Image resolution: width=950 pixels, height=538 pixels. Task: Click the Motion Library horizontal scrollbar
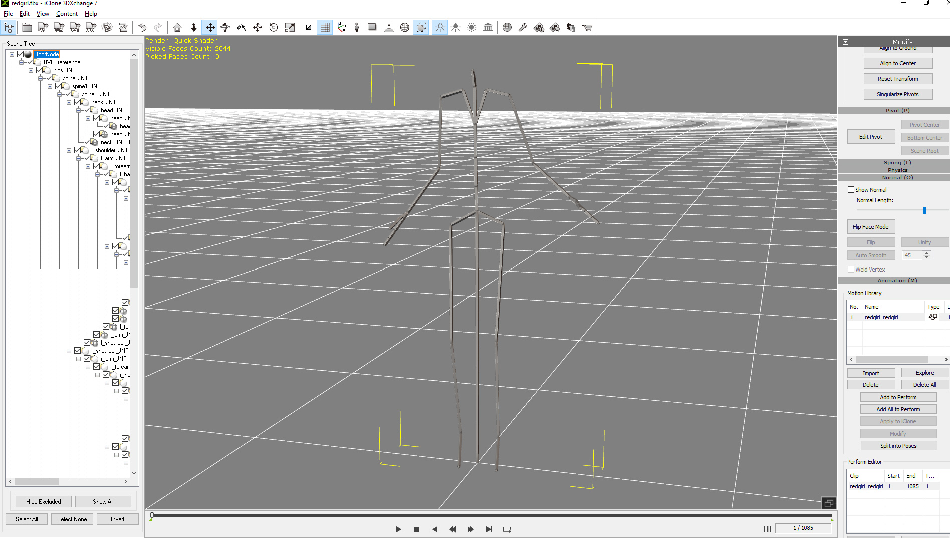(892, 359)
